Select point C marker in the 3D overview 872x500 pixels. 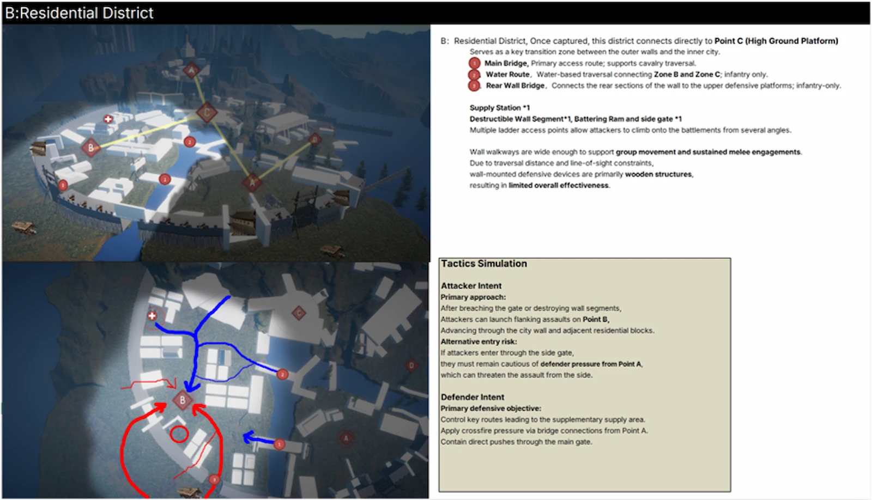(206, 113)
